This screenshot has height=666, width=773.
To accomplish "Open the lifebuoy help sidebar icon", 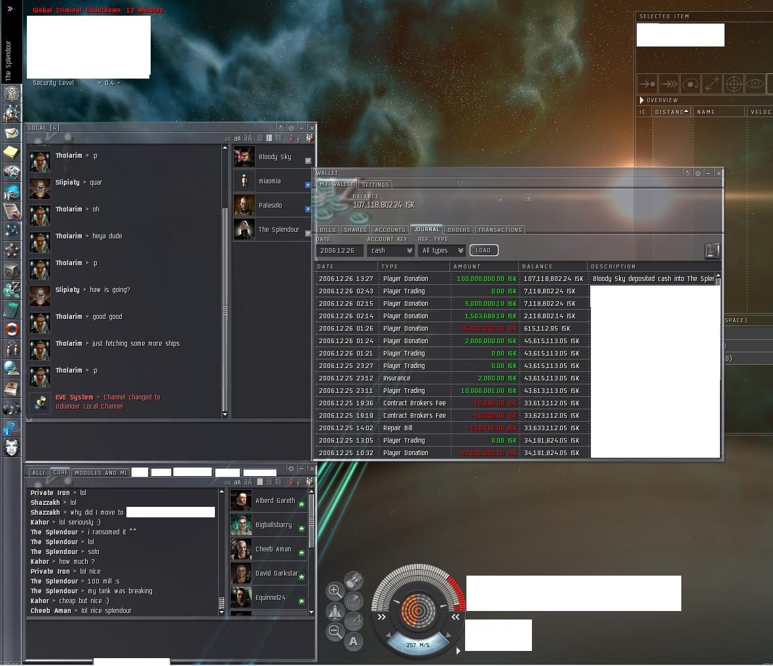I will coord(11,329).
